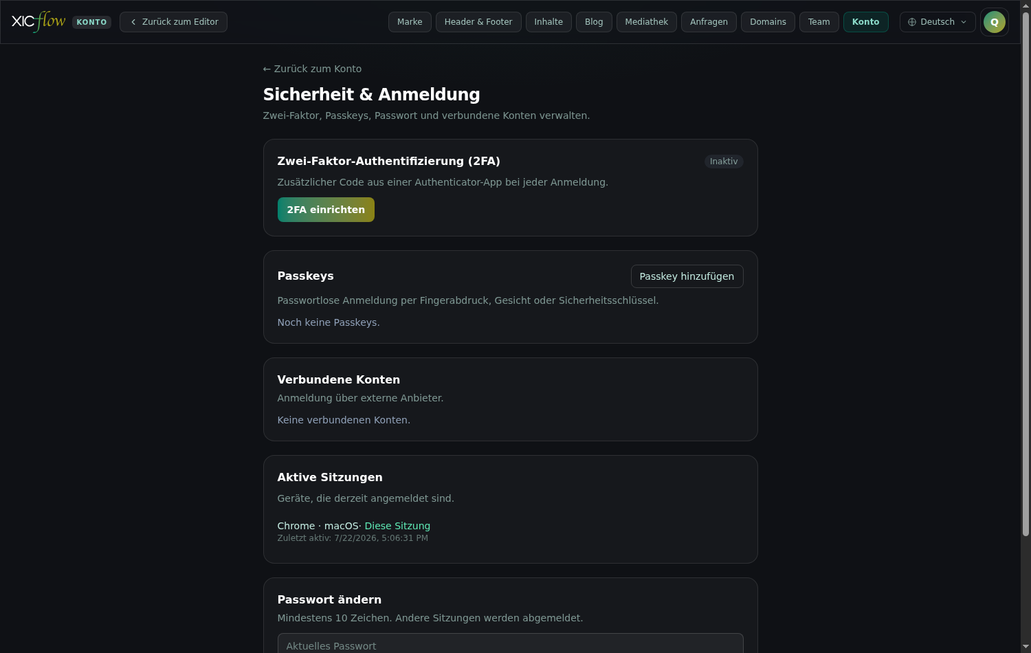The height and width of the screenshot is (653, 1031).
Task: Click the page vertical scrollbar
Action: (x=1026, y=275)
